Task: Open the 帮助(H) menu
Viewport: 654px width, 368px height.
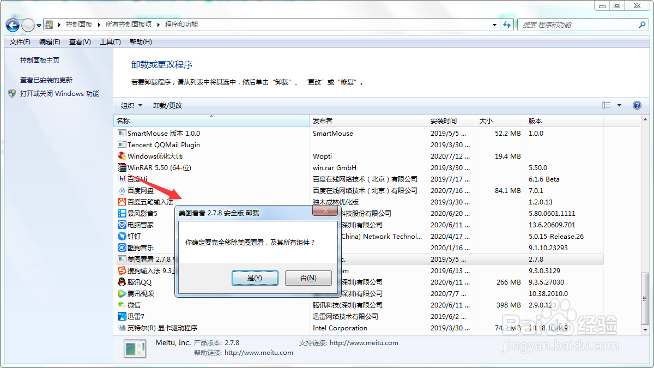Action: (x=141, y=42)
